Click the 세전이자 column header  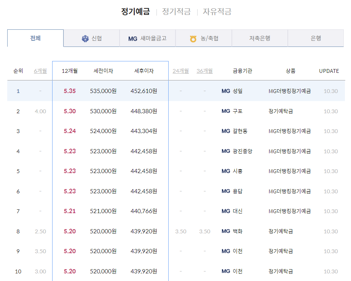click(x=103, y=71)
